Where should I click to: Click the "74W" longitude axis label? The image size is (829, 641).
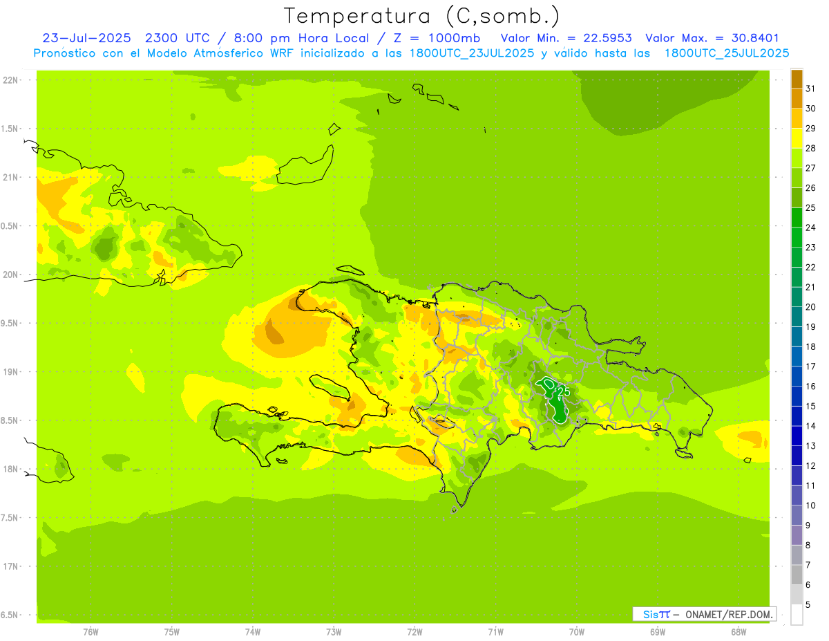[x=253, y=632]
